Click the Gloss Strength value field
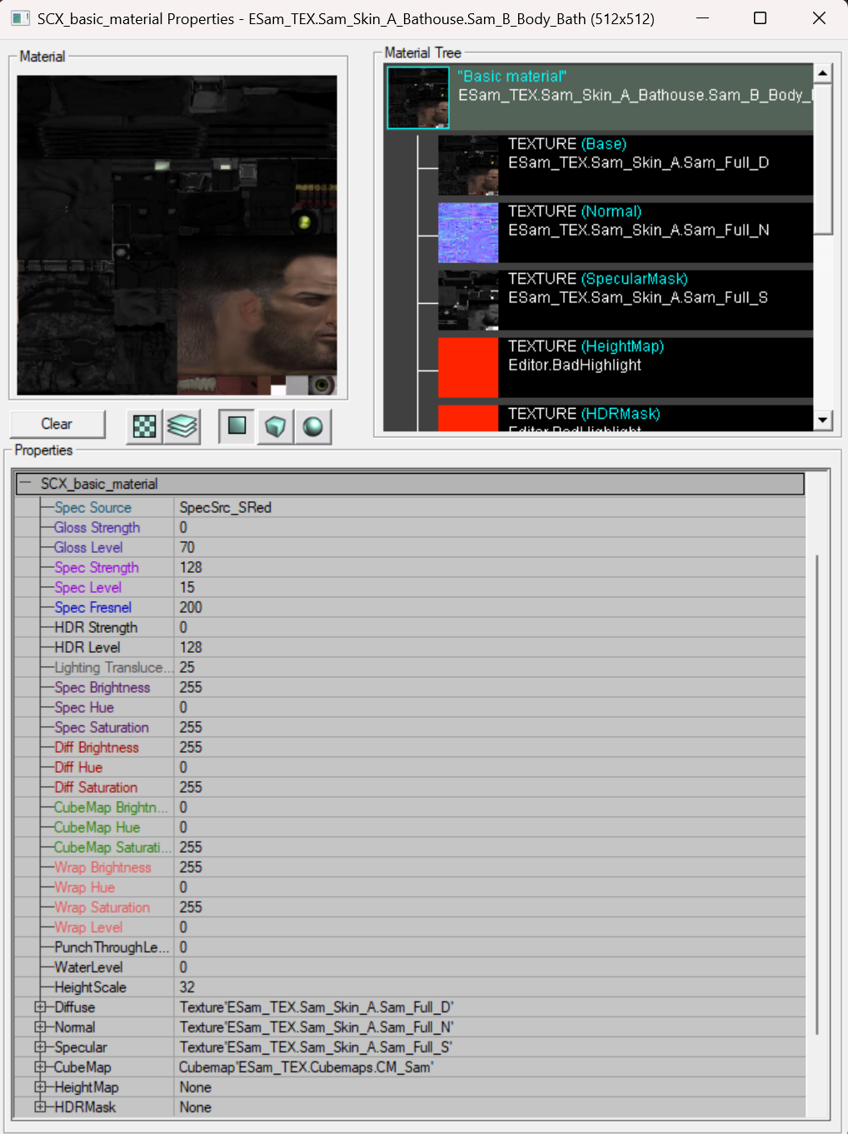The image size is (848, 1134). [x=490, y=527]
